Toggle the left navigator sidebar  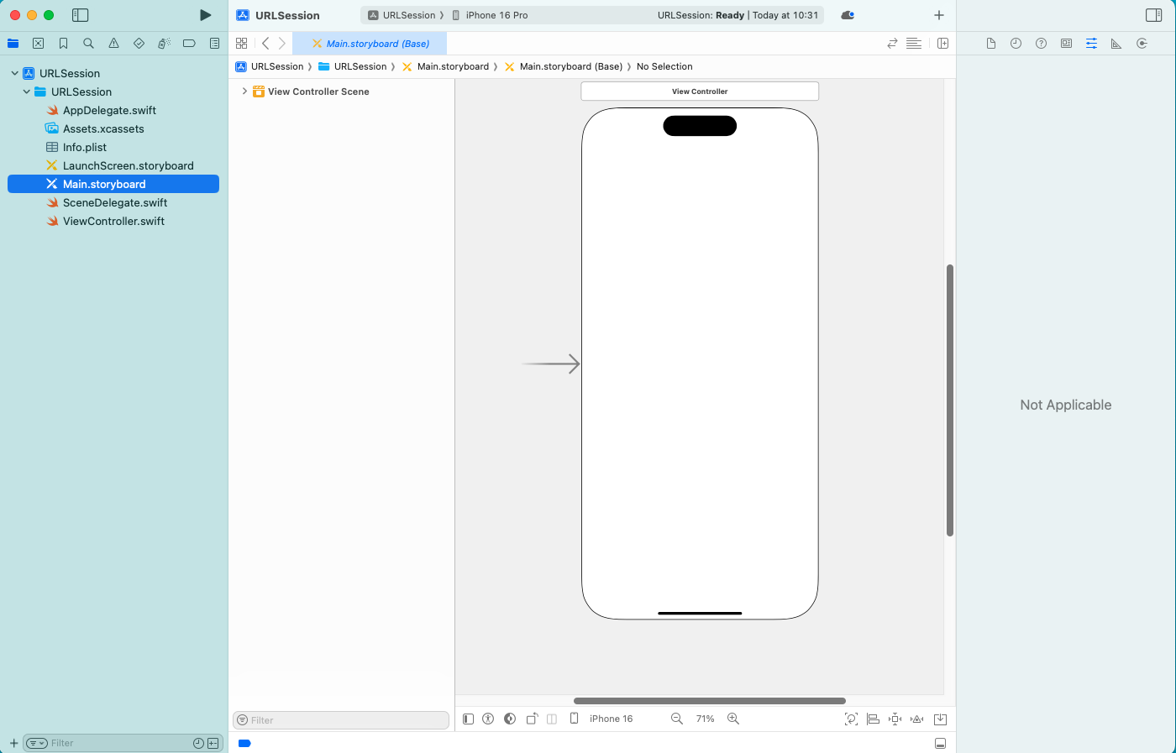[x=81, y=15]
